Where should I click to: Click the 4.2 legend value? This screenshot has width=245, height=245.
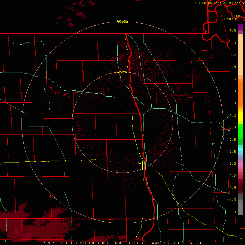tap(233, 115)
